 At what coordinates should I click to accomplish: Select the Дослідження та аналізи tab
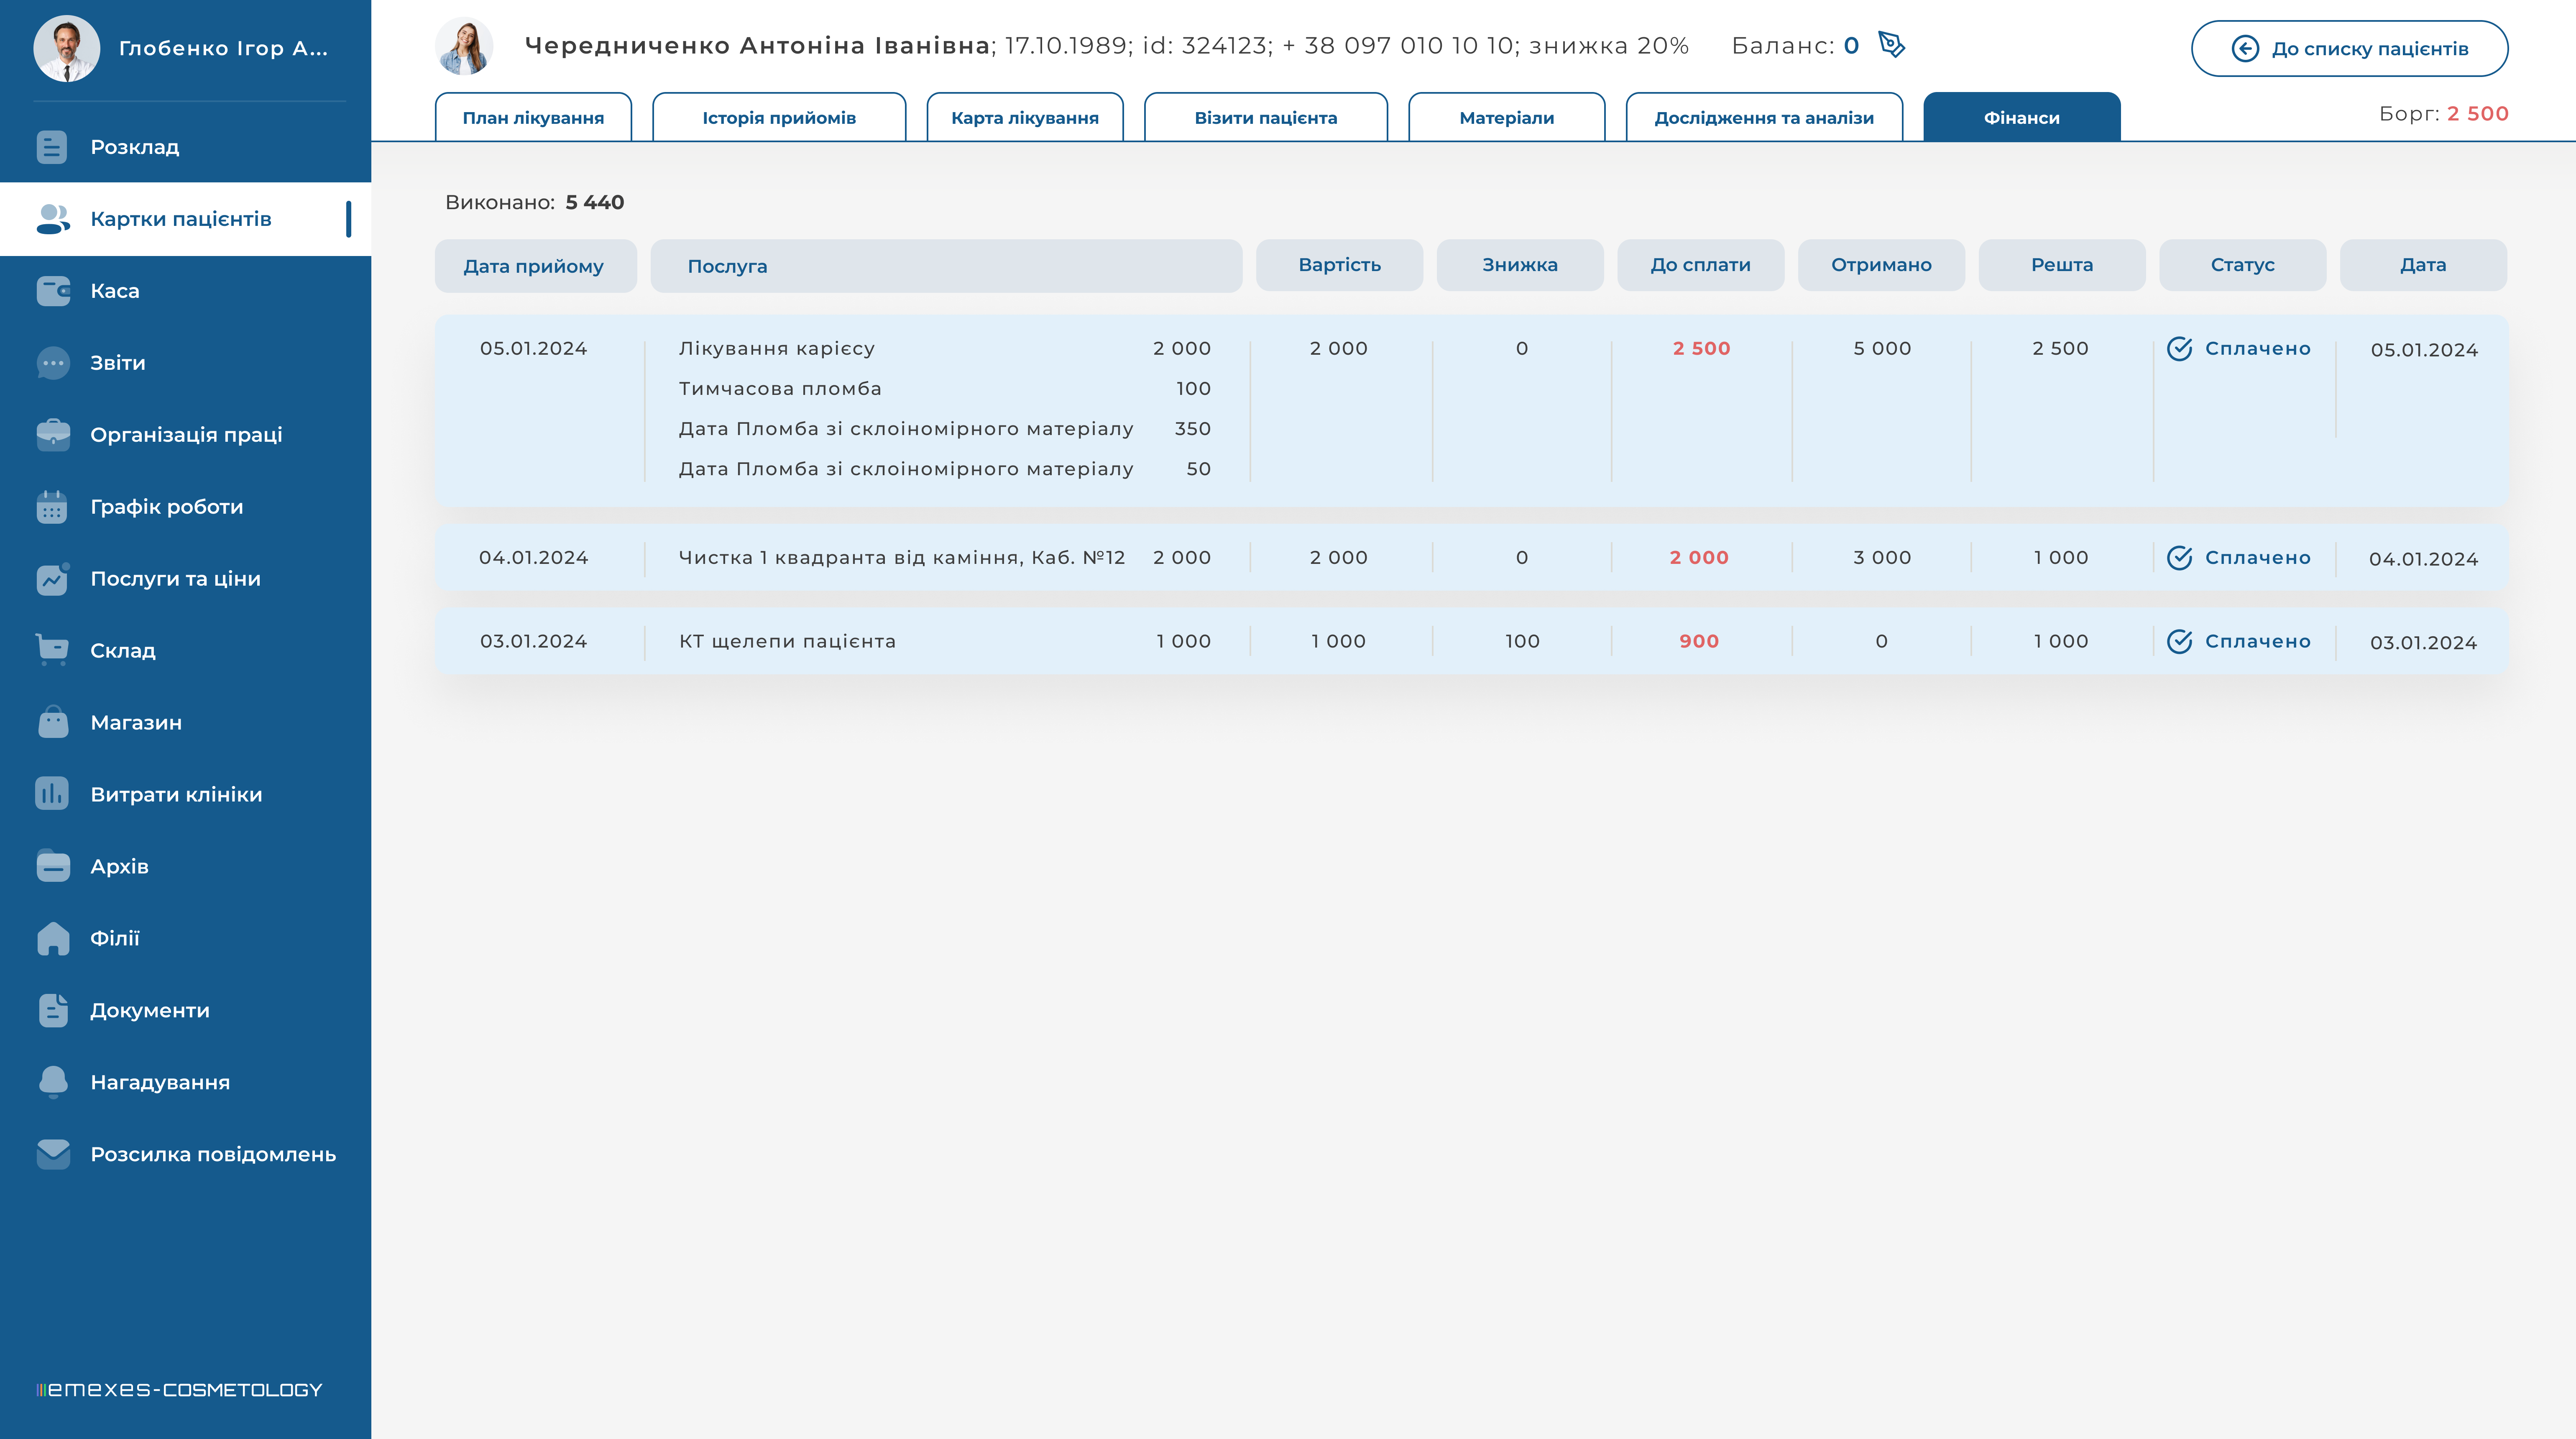click(x=1763, y=118)
